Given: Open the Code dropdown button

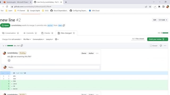Looking at the screenshot, I should 163,20.
